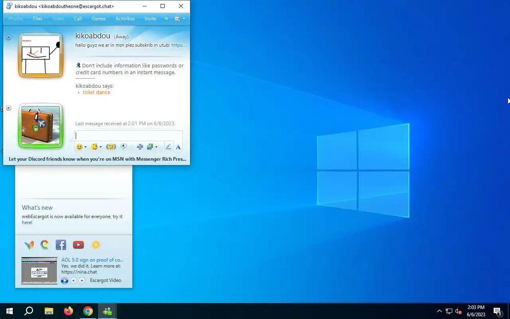Open the Activities menu
The image size is (510, 319).
click(125, 19)
